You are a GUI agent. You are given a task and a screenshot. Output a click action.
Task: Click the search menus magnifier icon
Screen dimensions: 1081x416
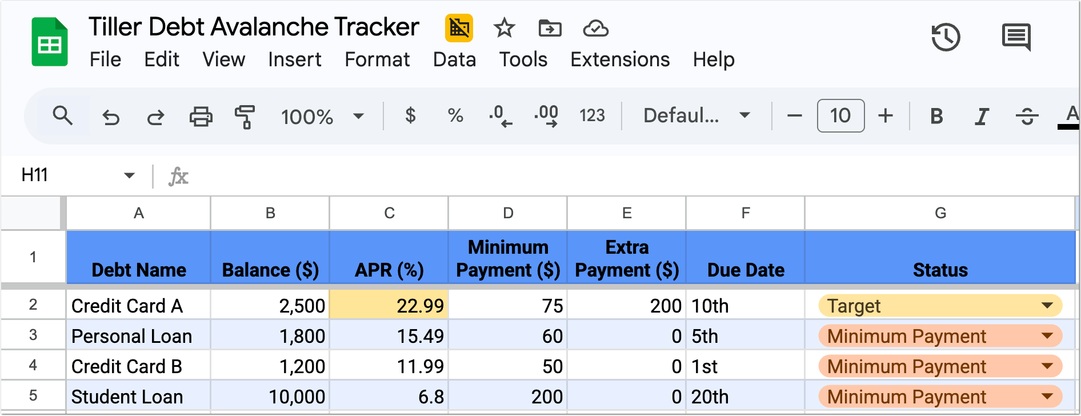[x=63, y=116]
